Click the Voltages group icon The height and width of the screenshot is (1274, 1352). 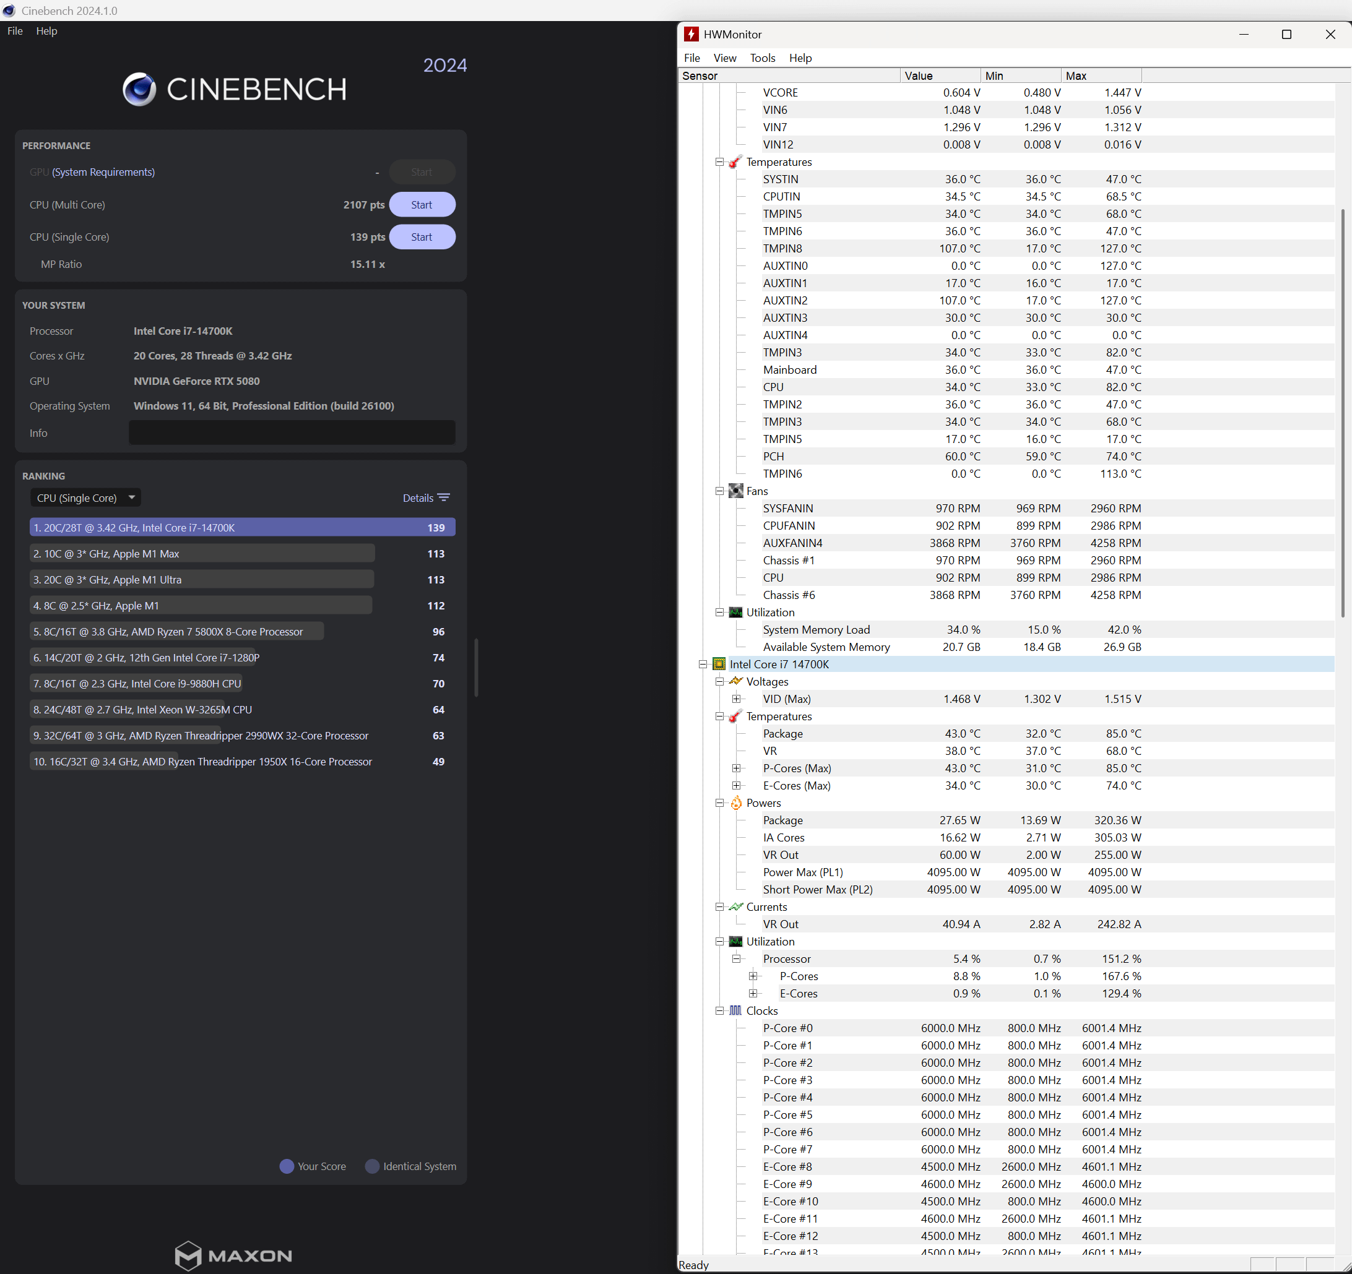point(736,681)
